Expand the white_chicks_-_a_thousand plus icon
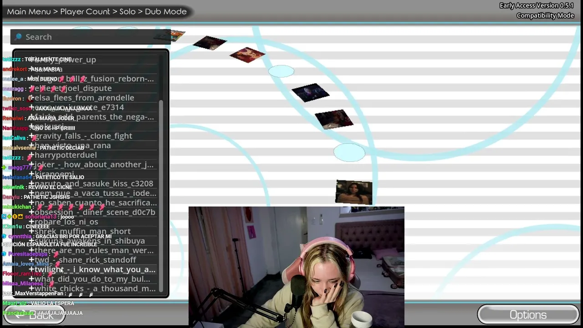The image size is (583, 328). point(31,289)
